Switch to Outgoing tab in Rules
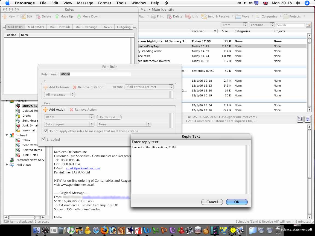The image size is (315, 236). coord(124,27)
